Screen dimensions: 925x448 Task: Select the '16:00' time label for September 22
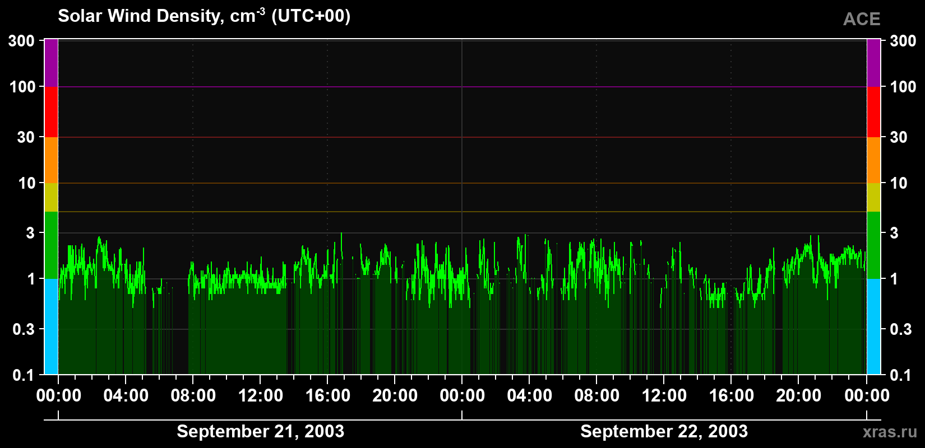click(x=732, y=395)
